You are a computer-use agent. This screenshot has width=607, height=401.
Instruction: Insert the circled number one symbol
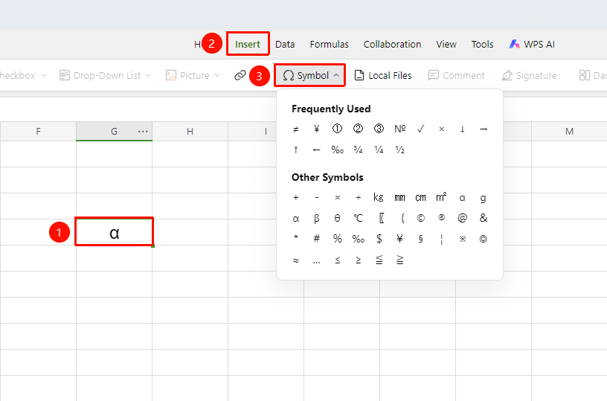(x=337, y=129)
